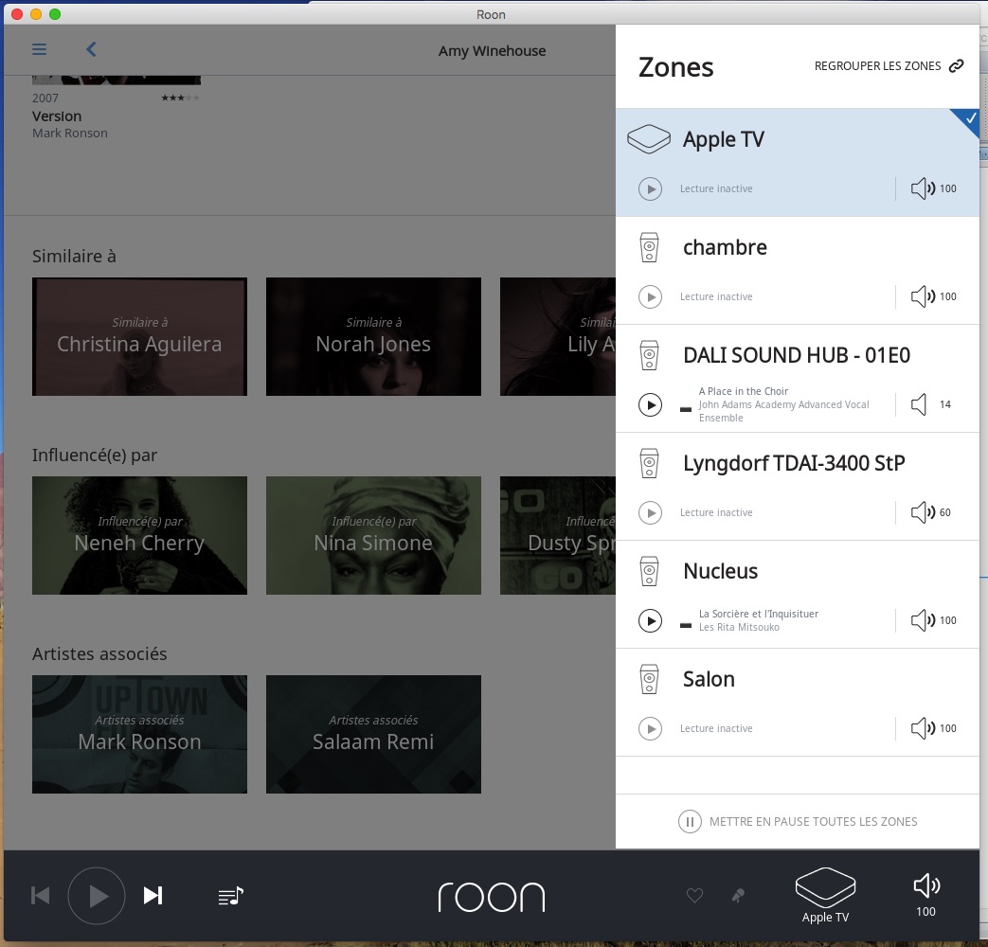Play the chambre zone
This screenshot has width=988, height=947.
(x=650, y=296)
